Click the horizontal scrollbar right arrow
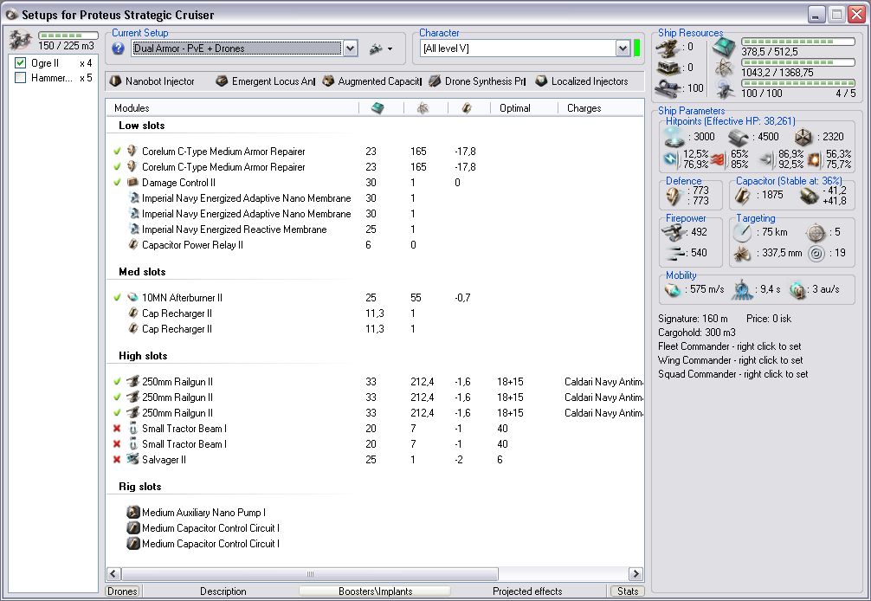 click(636, 574)
